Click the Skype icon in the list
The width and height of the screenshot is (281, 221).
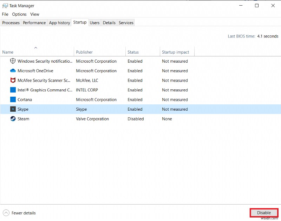pyautogui.click(x=13, y=109)
